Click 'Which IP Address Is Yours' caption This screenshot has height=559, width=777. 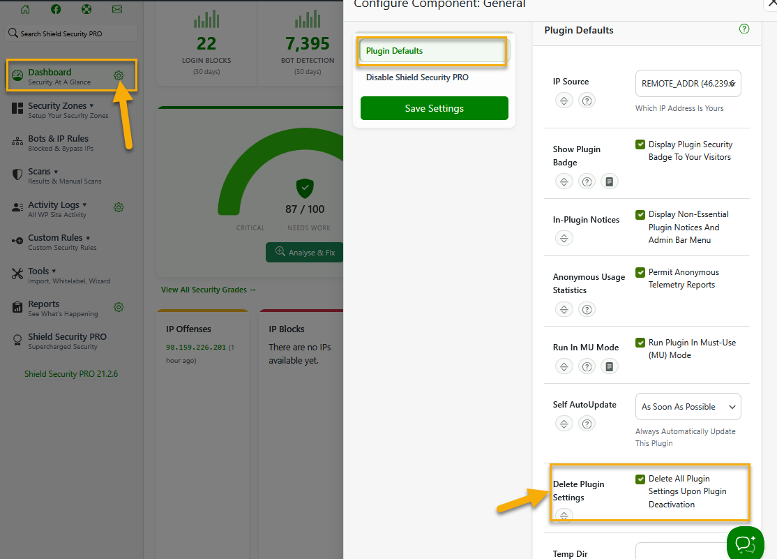click(679, 108)
